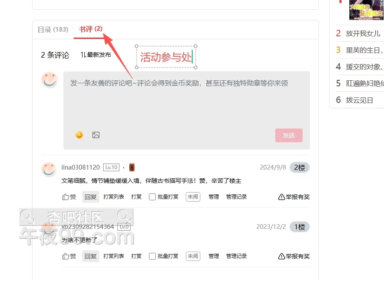Open ranked title 放开我女儿 in sidebar
384x281 pixels.
click(363, 33)
